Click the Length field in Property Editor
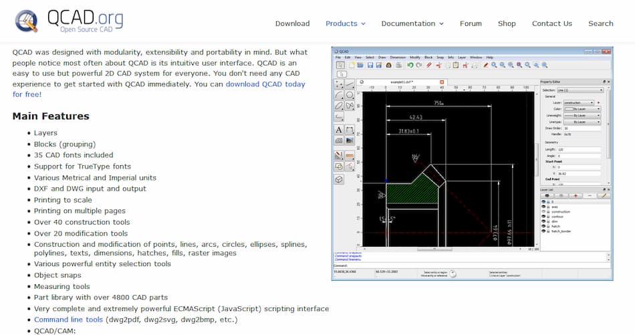Image resolution: width=635 pixels, height=335 pixels. (x=579, y=150)
